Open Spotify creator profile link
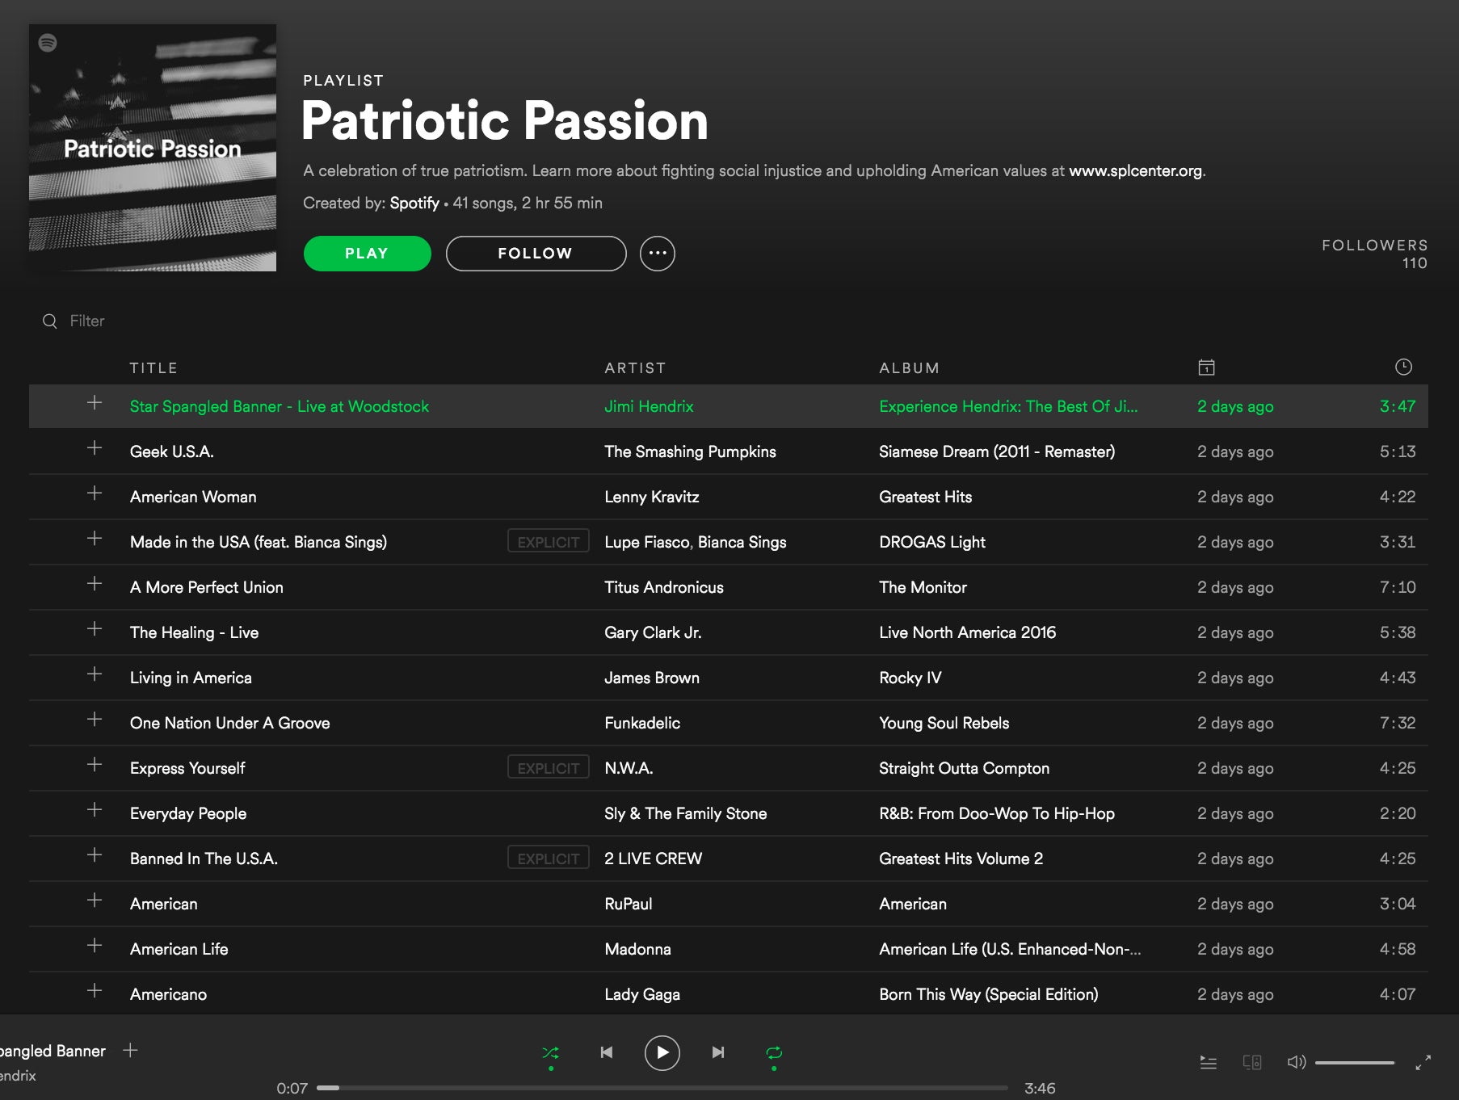This screenshot has height=1100, width=1459. tap(414, 204)
